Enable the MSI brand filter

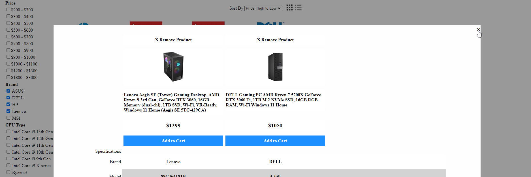[8, 118]
